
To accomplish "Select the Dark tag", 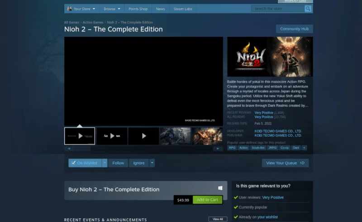I will pos(296,148).
